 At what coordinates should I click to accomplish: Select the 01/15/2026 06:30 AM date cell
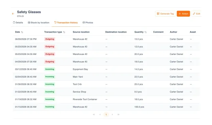point(26,107)
